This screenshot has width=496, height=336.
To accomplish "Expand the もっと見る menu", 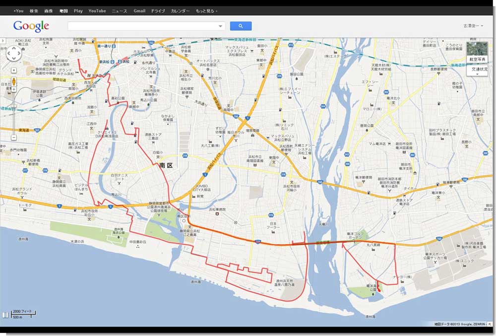I will click(206, 11).
